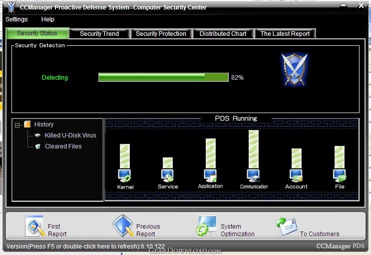
Task: Click the Application label
Action: [x=210, y=186]
